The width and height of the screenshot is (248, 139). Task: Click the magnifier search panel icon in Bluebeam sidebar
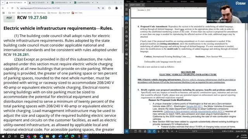[x=127, y=58]
